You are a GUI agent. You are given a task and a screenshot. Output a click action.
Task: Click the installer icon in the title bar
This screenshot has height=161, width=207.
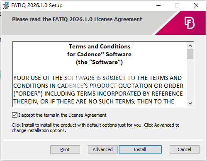(x=6, y=5)
